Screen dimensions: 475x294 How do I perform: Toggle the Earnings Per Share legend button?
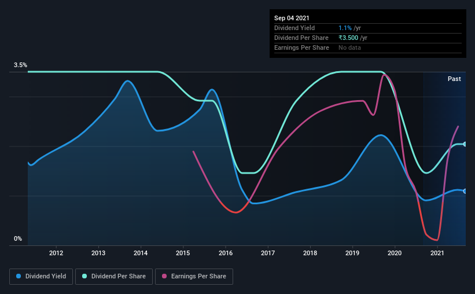(194, 277)
